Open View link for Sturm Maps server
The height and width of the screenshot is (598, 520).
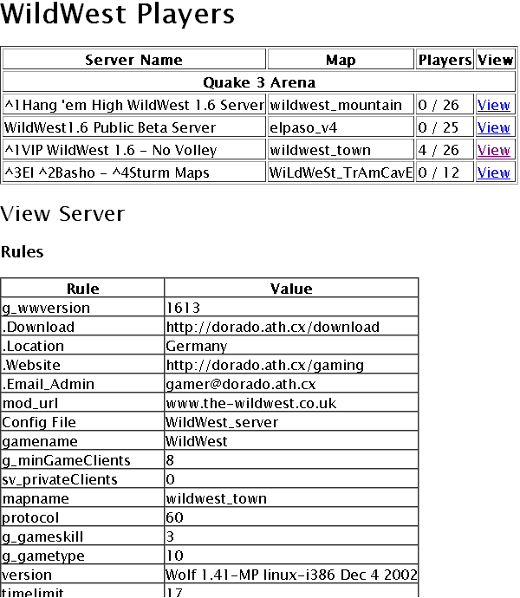tap(493, 172)
